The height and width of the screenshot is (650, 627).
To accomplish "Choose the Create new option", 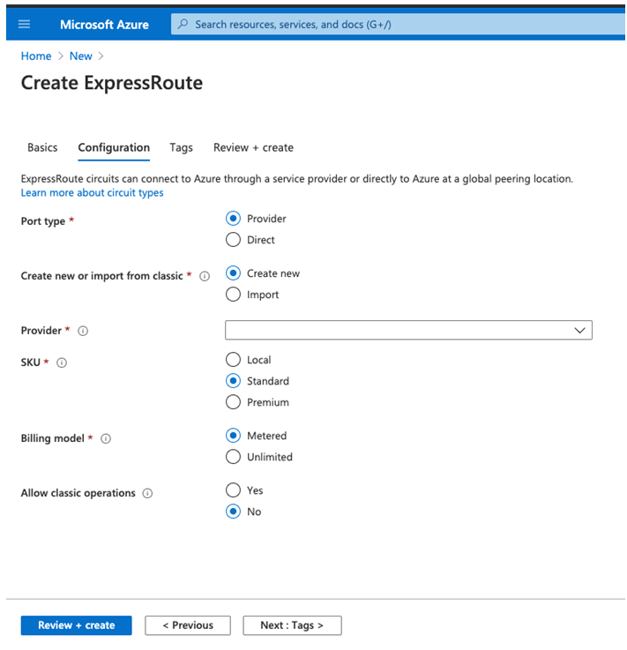I will (233, 273).
